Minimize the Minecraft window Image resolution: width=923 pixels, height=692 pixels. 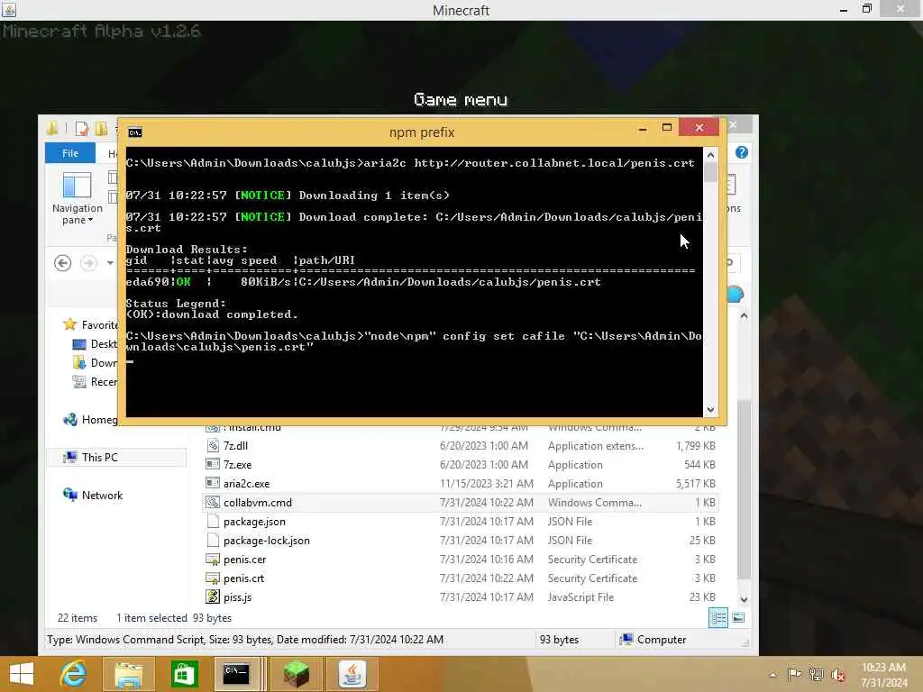click(x=844, y=9)
